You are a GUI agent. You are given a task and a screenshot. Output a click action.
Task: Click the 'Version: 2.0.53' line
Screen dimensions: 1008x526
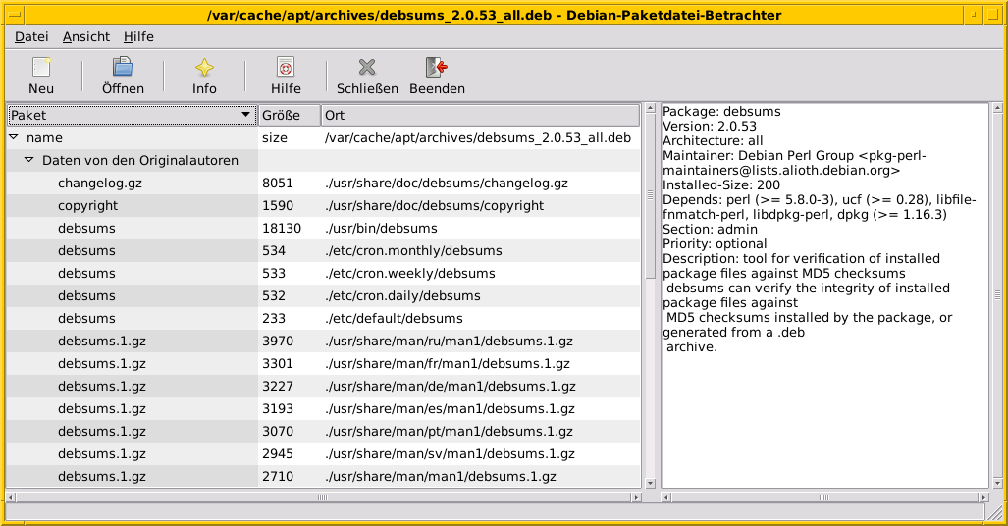point(709,126)
